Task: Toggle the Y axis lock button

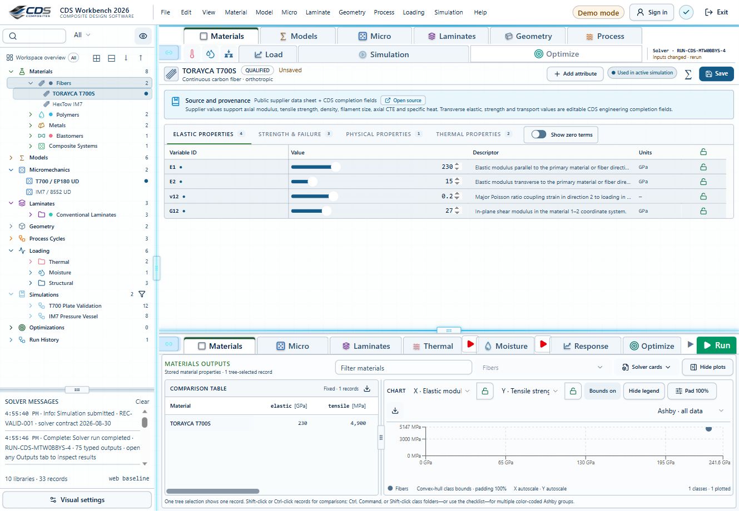Action: 573,391
